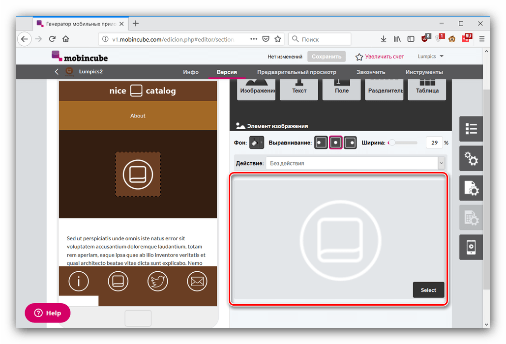Add a Разделитель divider element
The image size is (506, 344).
coord(384,89)
